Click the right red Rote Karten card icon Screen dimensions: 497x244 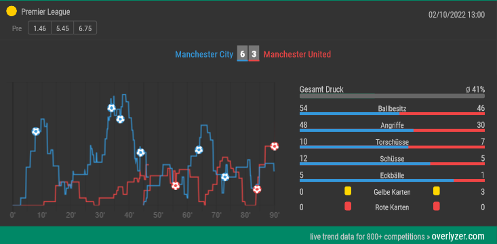pos(437,207)
